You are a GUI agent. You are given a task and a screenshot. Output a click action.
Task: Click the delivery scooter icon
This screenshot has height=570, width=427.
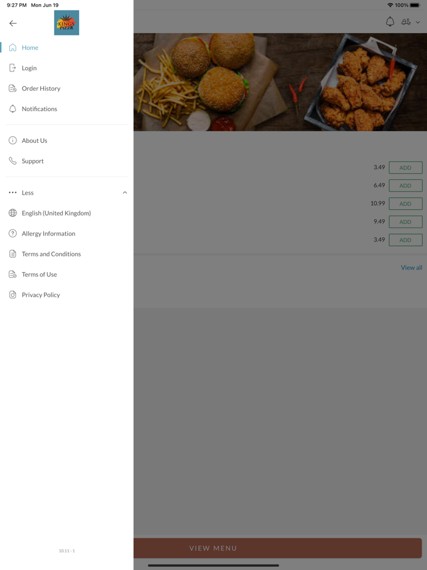click(x=406, y=22)
